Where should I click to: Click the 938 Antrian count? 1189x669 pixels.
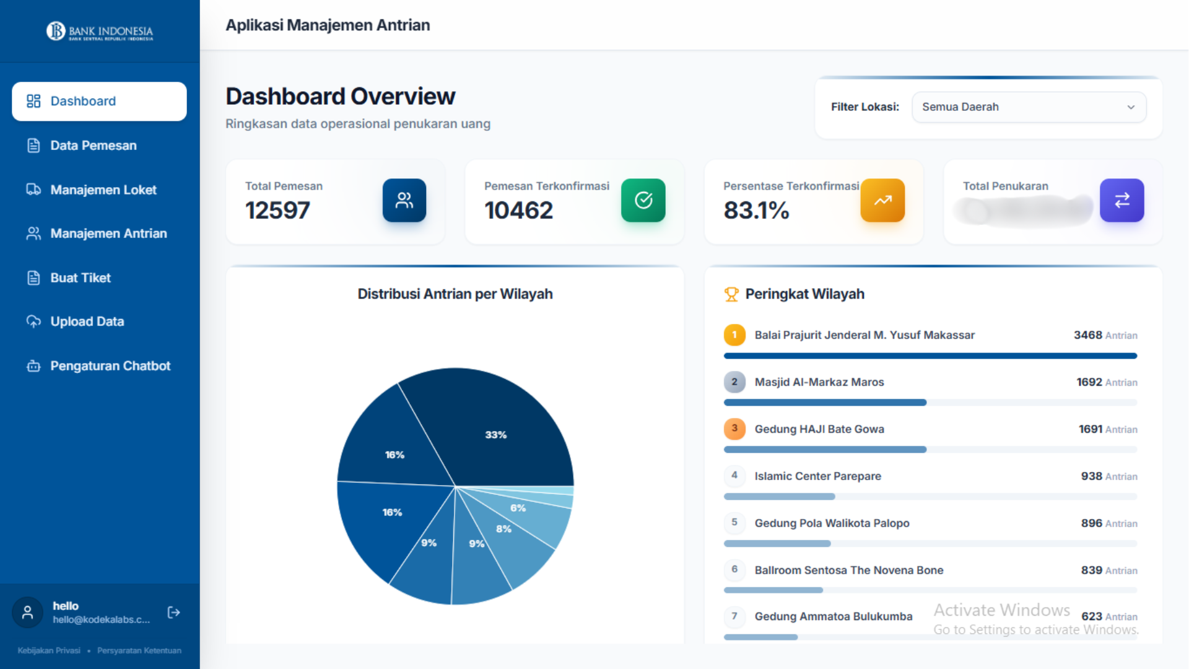(x=1109, y=476)
